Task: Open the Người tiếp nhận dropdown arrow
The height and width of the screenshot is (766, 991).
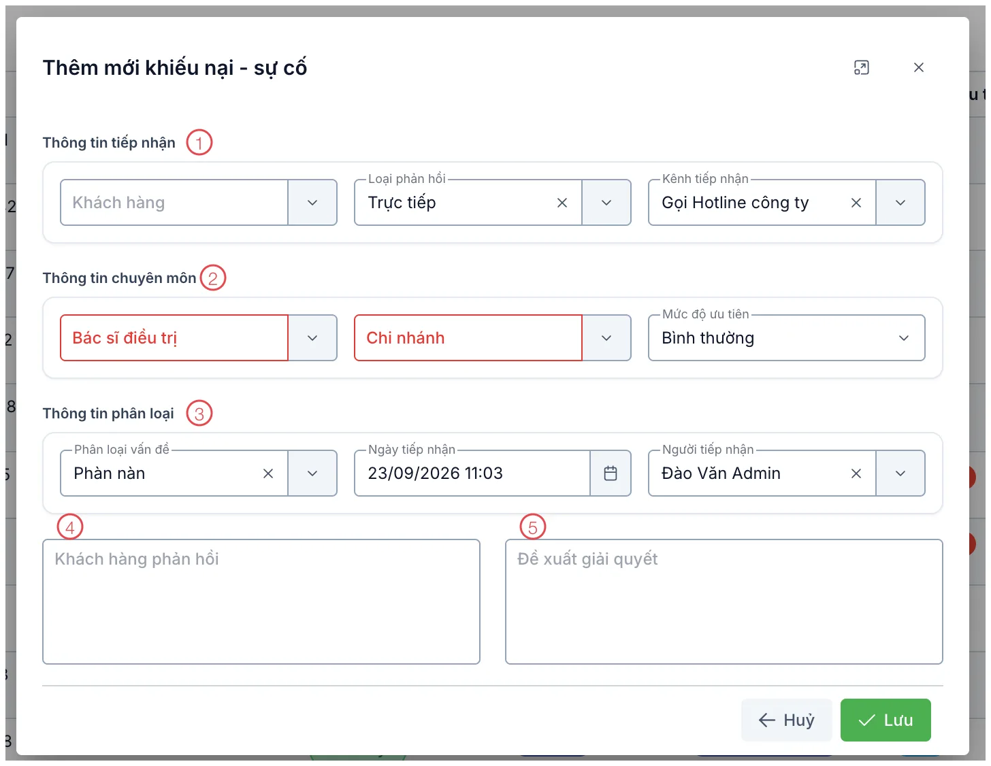Action: point(900,473)
